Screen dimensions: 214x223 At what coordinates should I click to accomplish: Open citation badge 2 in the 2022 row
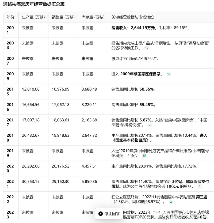coord(171,202)
